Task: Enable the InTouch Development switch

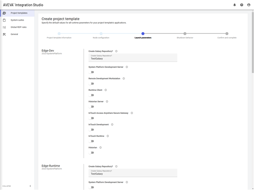Action: point(91,130)
